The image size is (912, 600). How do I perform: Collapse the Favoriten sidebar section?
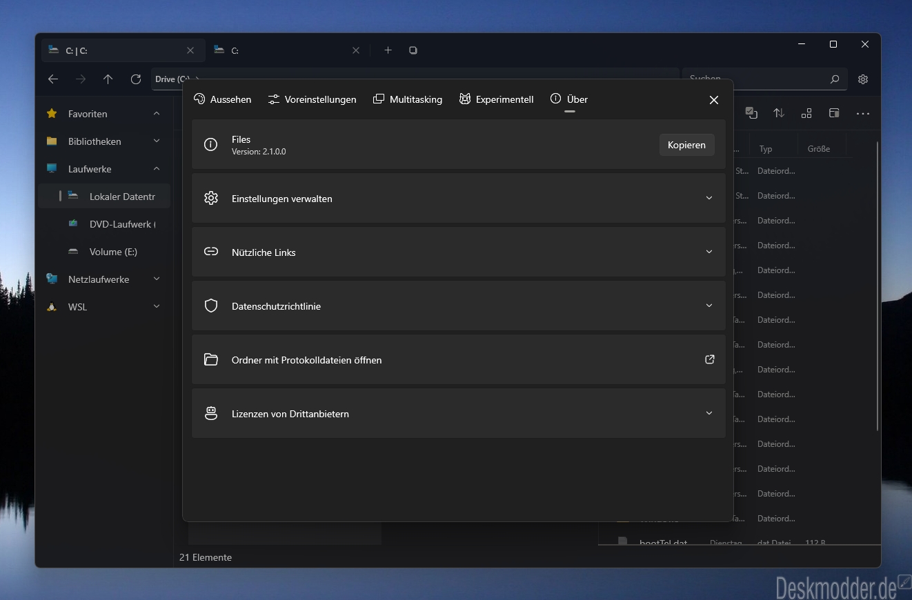[157, 114]
